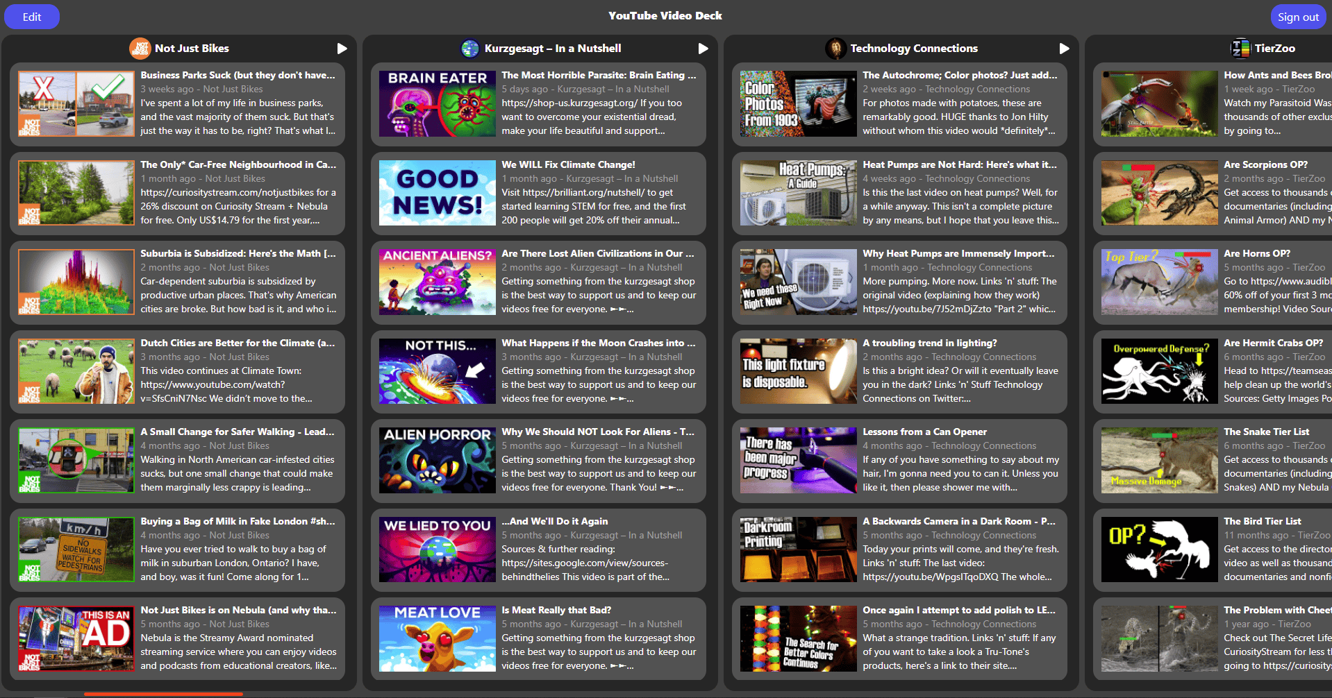This screenshot has height=698, width=1332.
Task: Click 'Are Horns OP?' video title
Action: click(x=1257, y=253)
